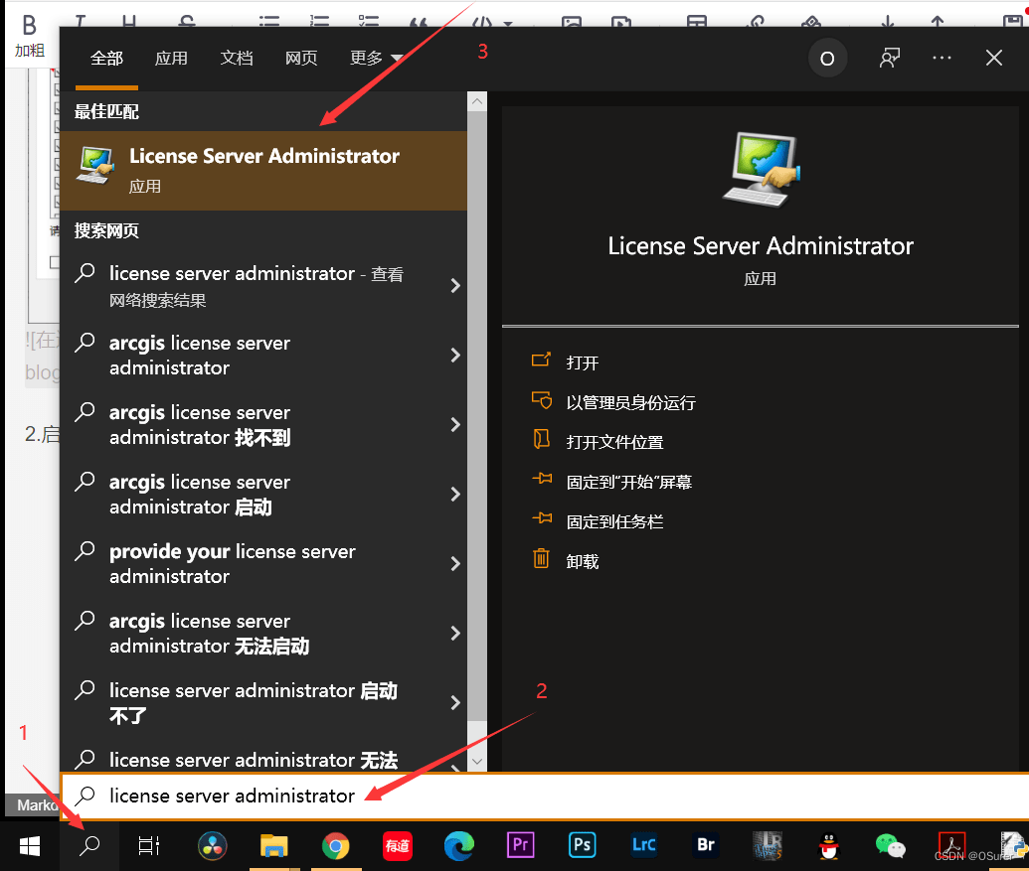Insert an unordered list from the toolbar
The height and width of the screenshot is (871, 1029).
click(x=266, y=20)
